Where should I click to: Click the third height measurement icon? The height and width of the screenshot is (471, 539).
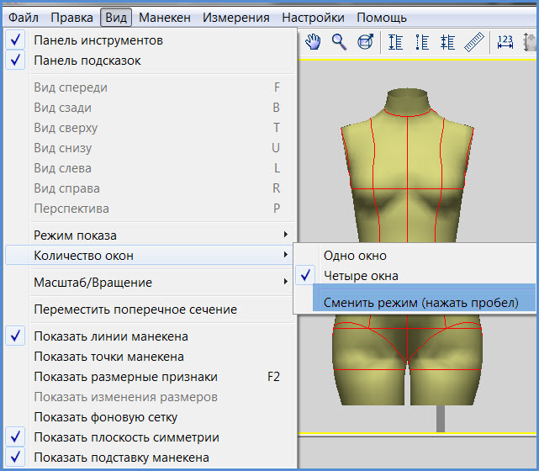tap(447, 42)
